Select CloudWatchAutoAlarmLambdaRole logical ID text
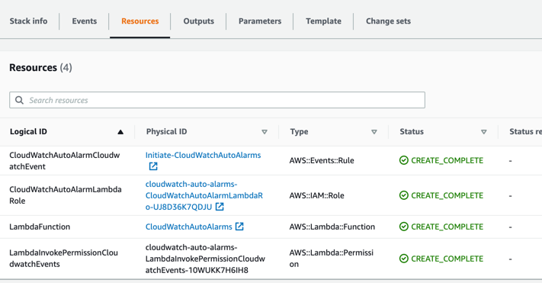This screenshot has width=542, height=283. [66, 195]
